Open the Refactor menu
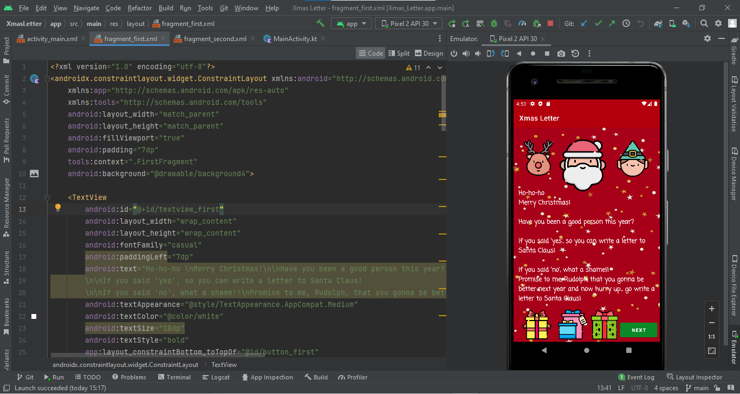The height and width of the screenshot is (394, 740). point(139,8)
